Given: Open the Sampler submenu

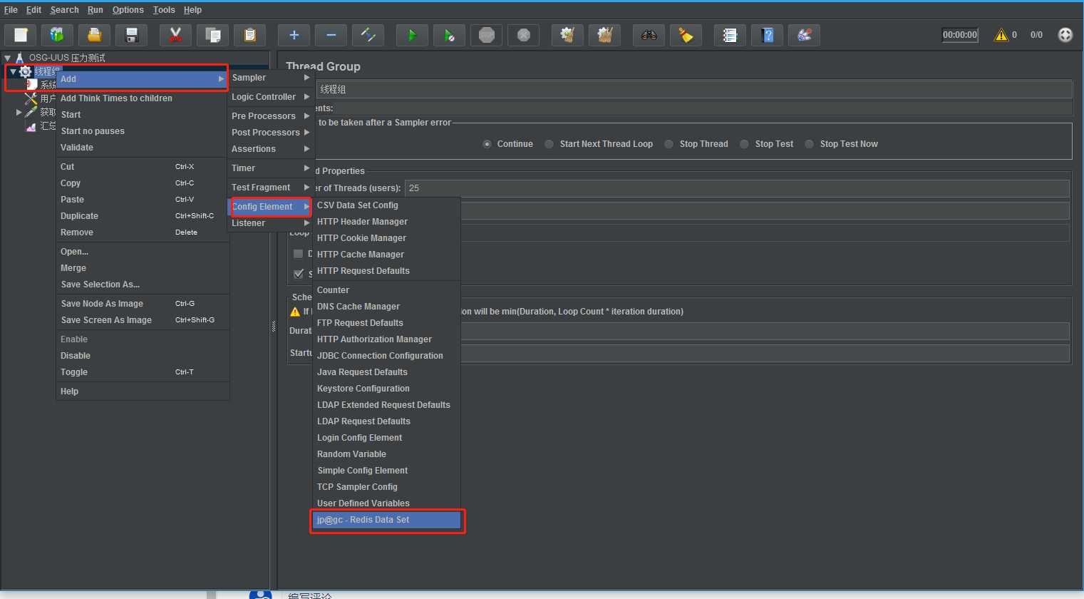Looking at the screenshot, I should pos(270,78).
